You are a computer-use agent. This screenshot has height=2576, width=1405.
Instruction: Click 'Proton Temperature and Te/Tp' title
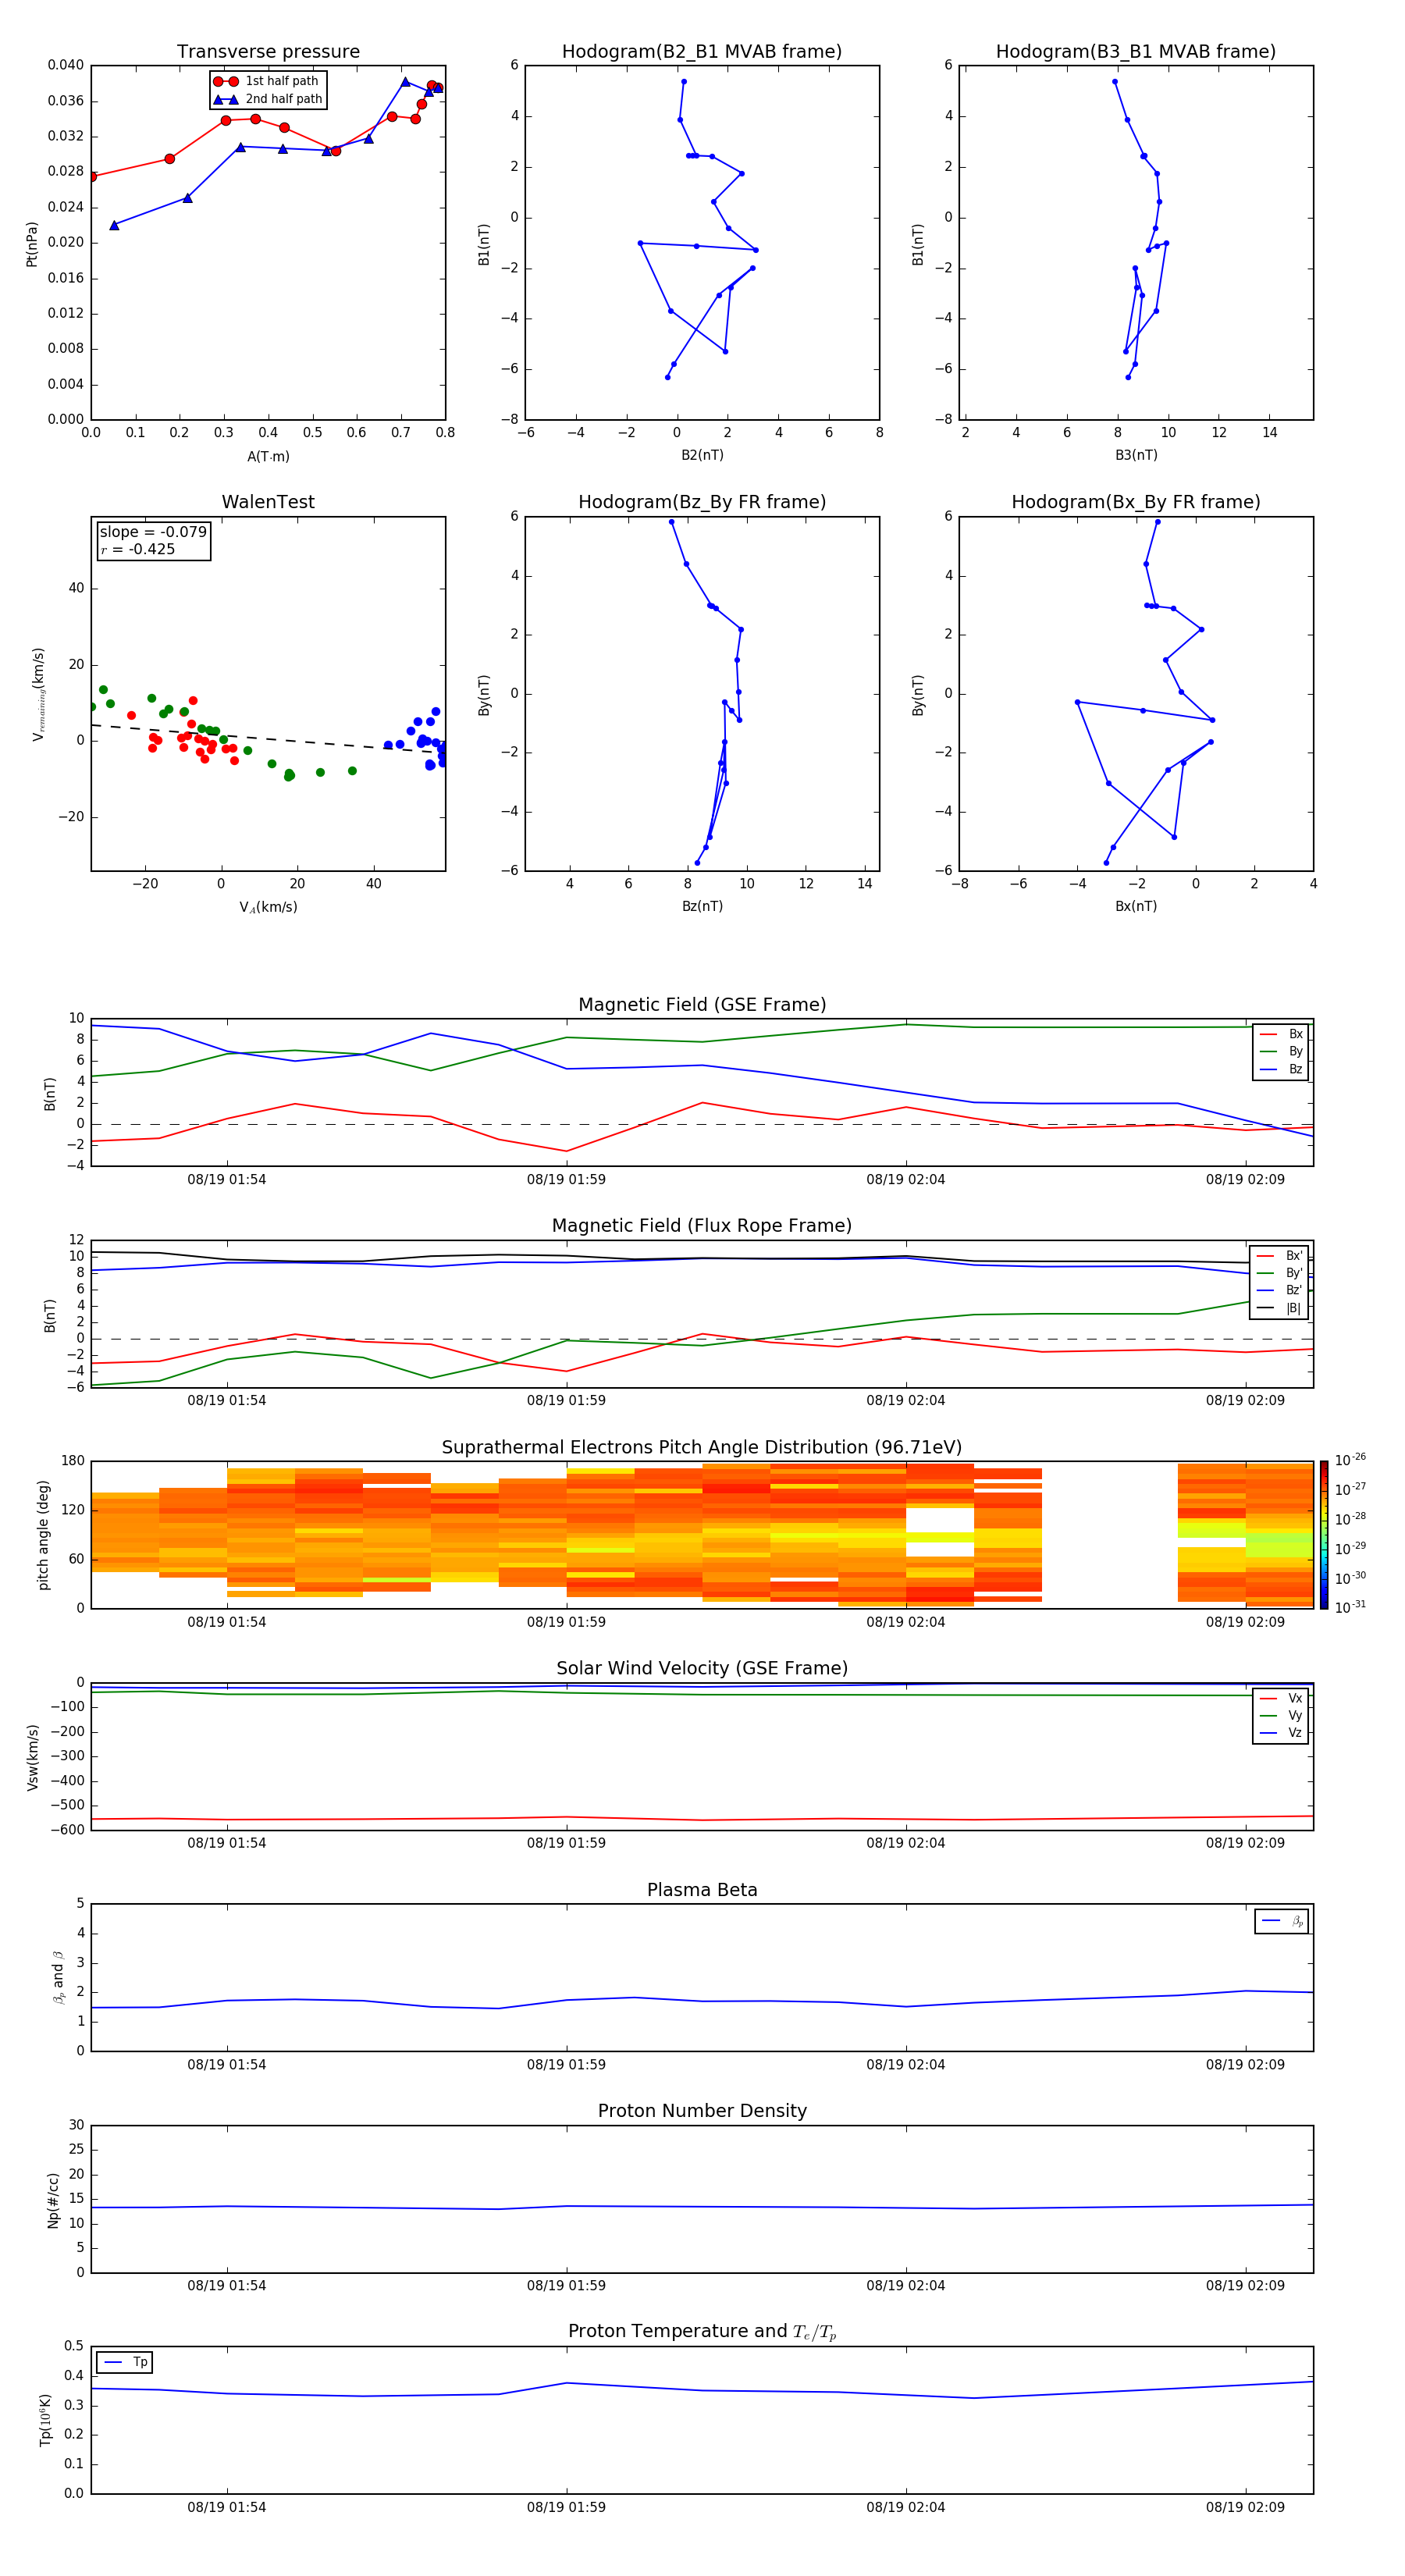(702, 2332)
